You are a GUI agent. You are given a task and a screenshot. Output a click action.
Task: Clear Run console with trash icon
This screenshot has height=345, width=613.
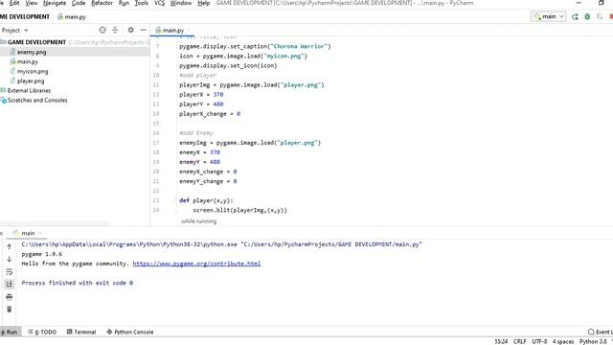[x=10, y=310]
